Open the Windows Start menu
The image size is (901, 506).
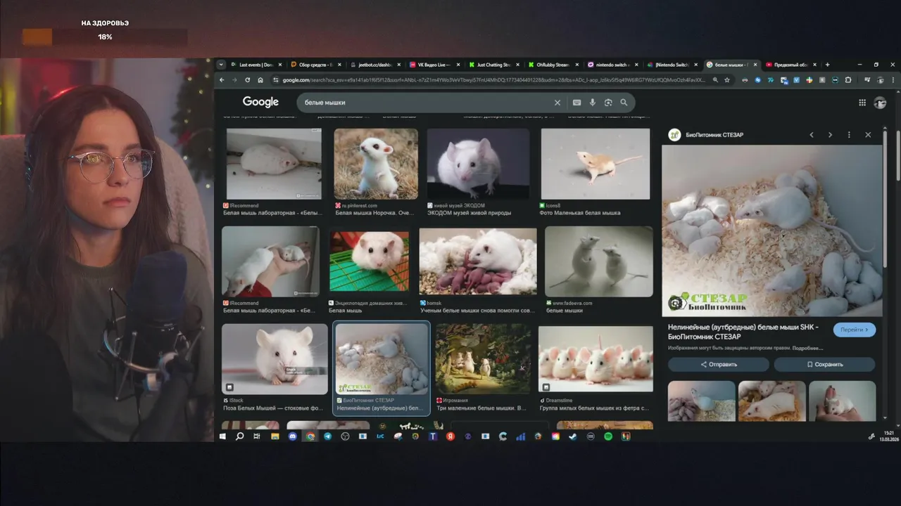(223, 436)
